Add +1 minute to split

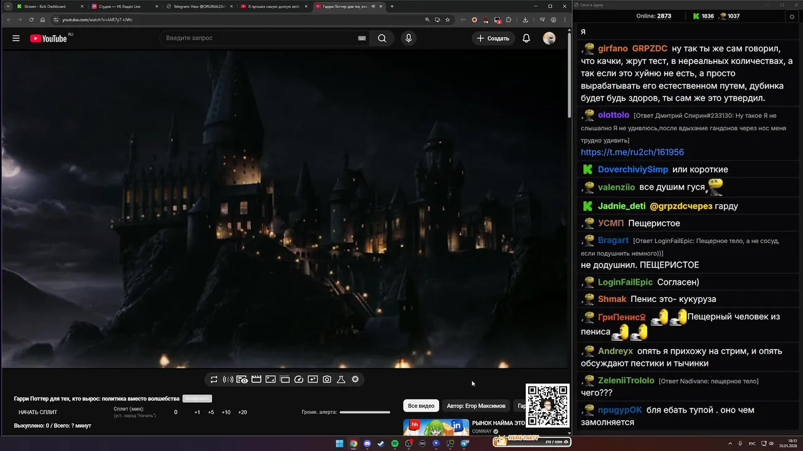(197, 412)
